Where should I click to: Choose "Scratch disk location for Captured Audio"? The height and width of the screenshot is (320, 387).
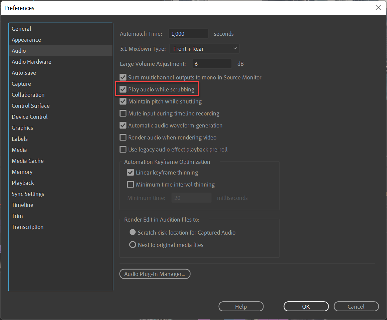tap(133, 232)
